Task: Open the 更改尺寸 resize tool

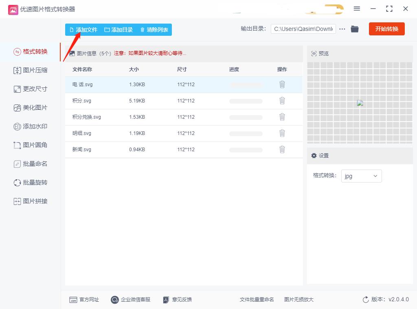Action: (31, 89)
